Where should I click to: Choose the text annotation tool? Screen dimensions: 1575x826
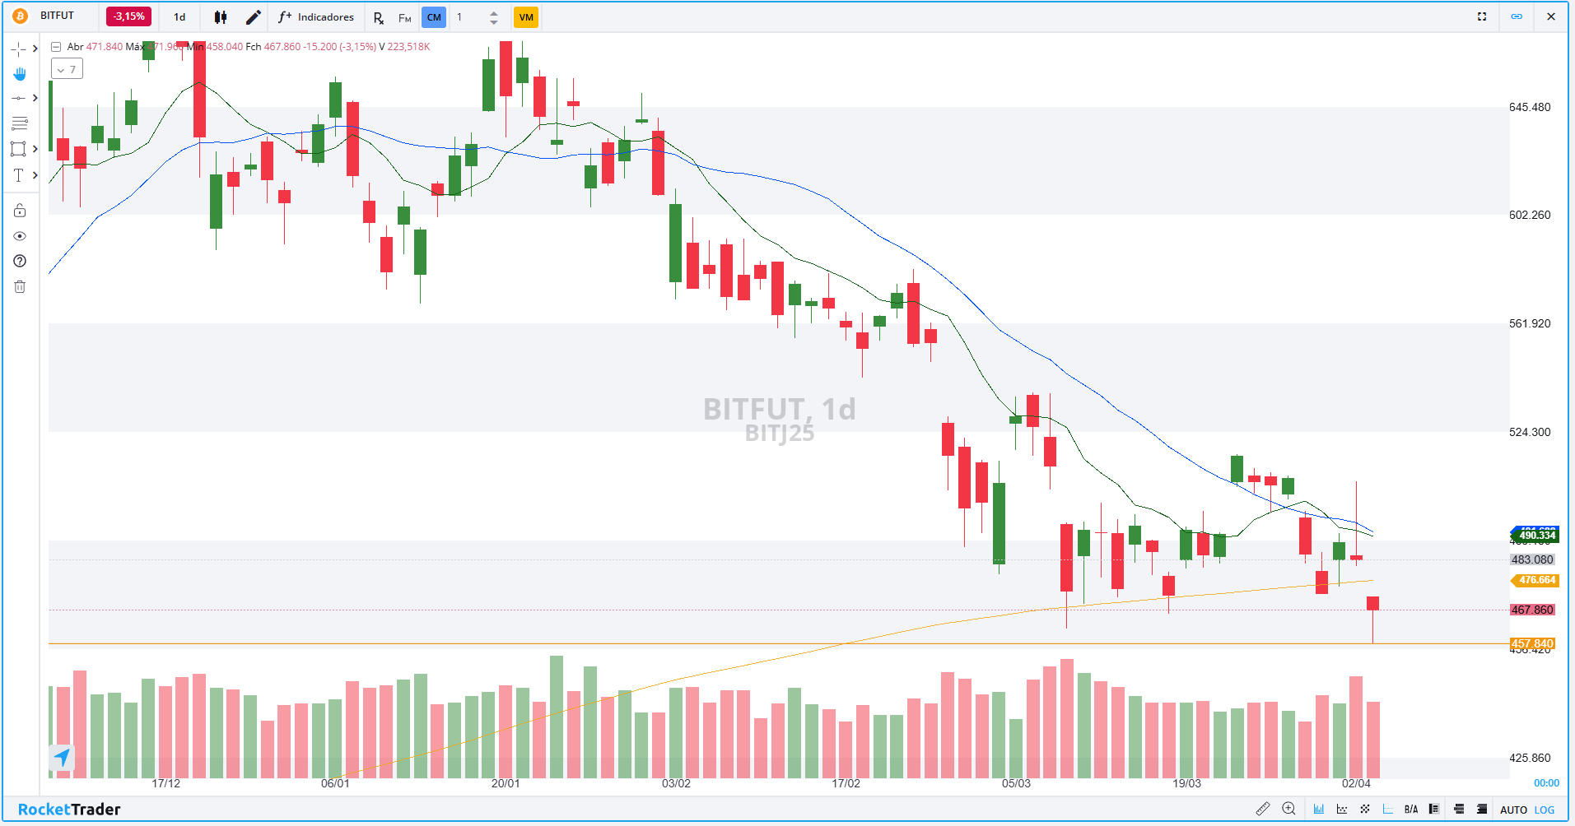point(18,175)
